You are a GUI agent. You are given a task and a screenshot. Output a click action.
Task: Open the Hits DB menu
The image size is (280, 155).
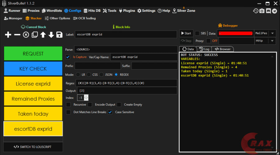92,11
